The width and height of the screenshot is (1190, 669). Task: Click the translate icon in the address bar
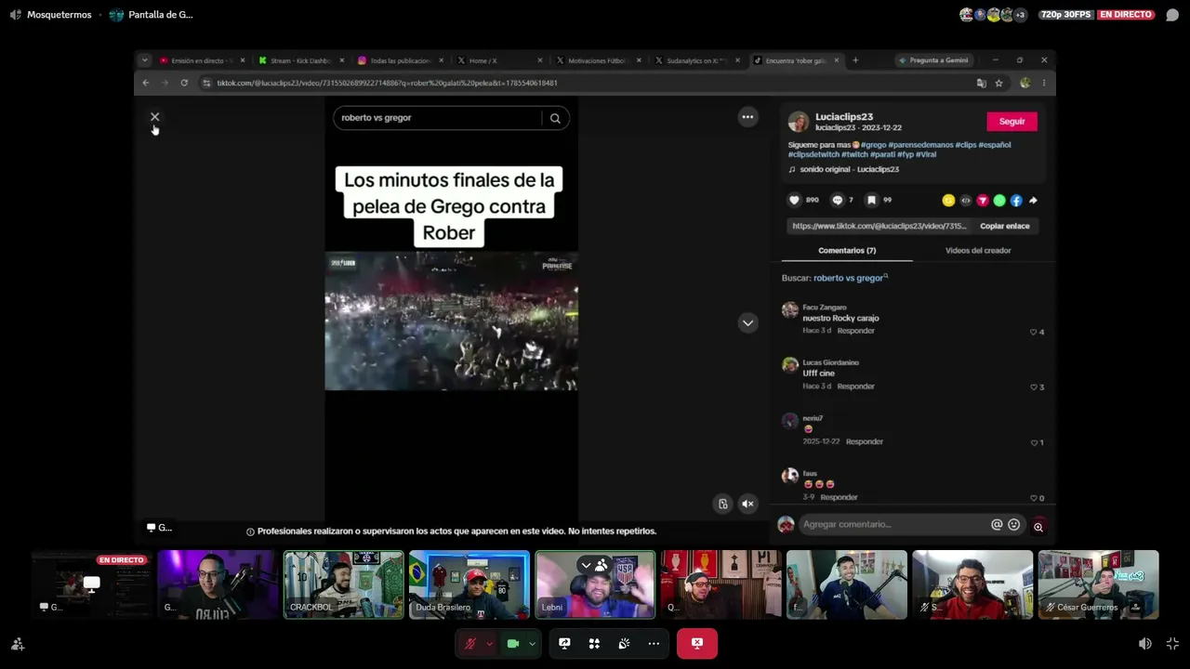tap(981, 83)
